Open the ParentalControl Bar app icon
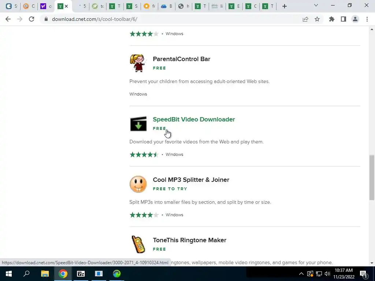The image size is (375, 281). (138, 63)
